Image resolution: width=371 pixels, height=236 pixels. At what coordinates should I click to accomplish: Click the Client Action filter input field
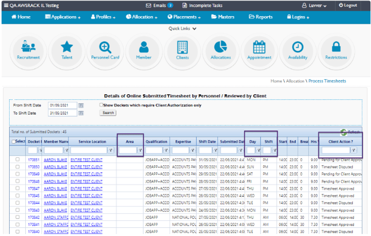[x=335, y=150]
